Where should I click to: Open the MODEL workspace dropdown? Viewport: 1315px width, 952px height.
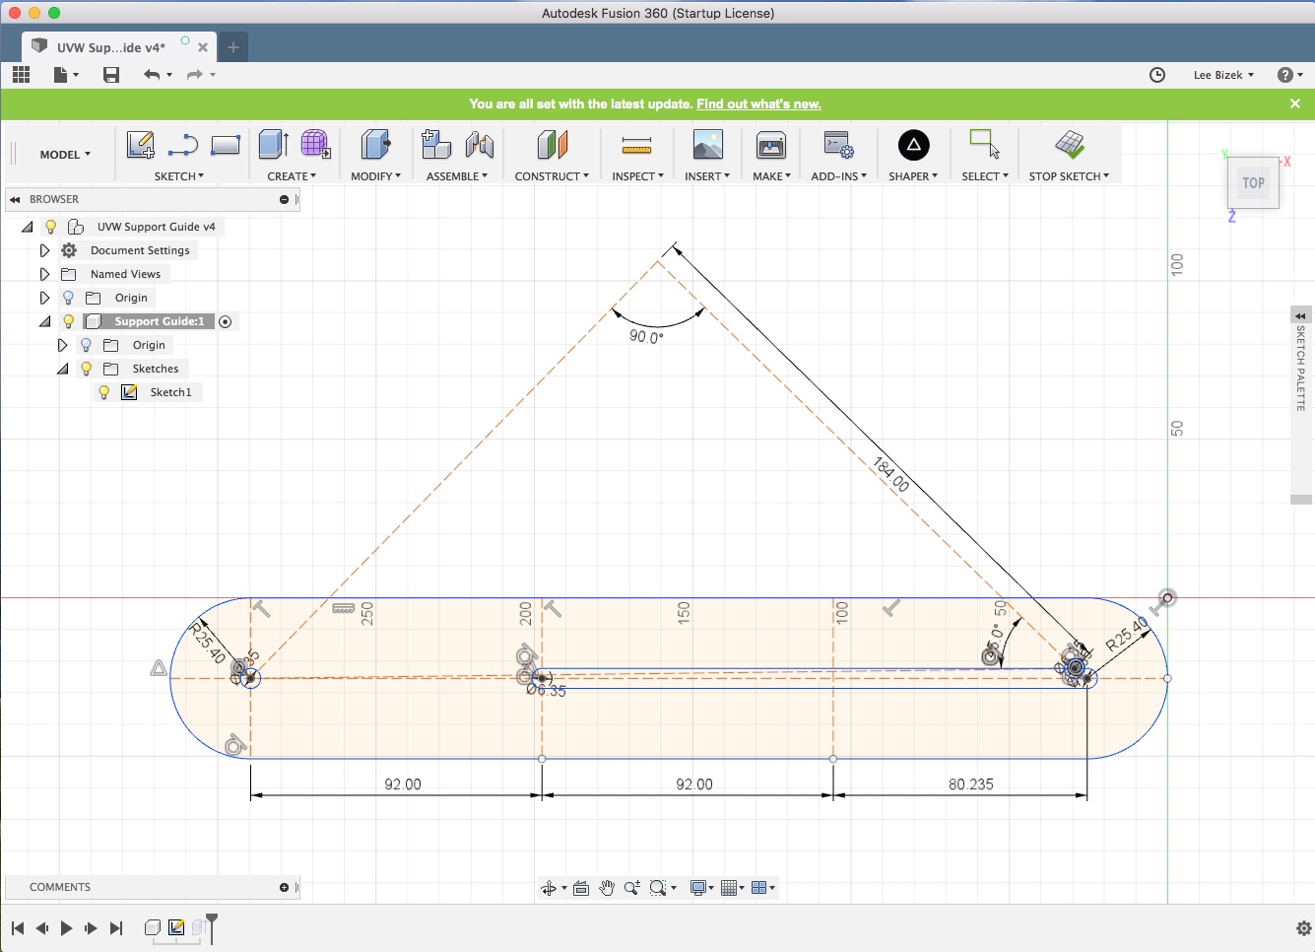click(65, 155)
